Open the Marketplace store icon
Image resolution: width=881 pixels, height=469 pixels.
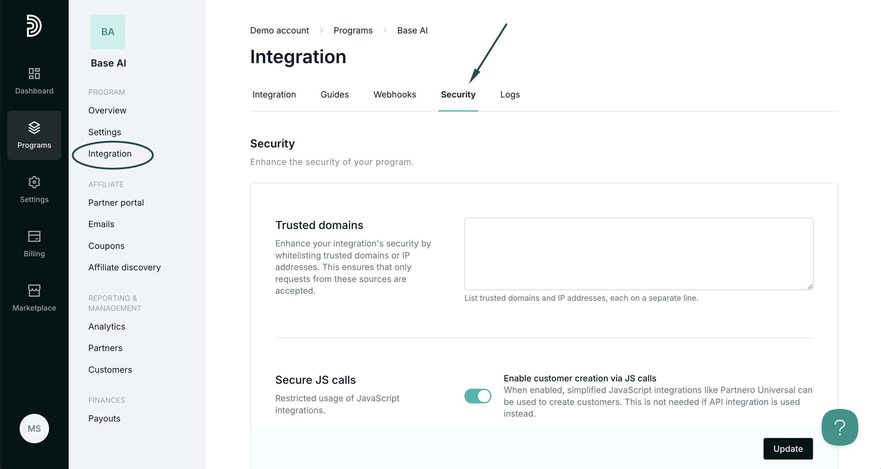point(34,290)
